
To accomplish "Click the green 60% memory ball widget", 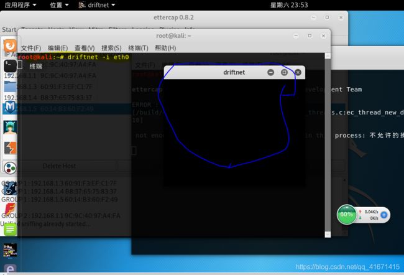I will click(x=347, y=215).
